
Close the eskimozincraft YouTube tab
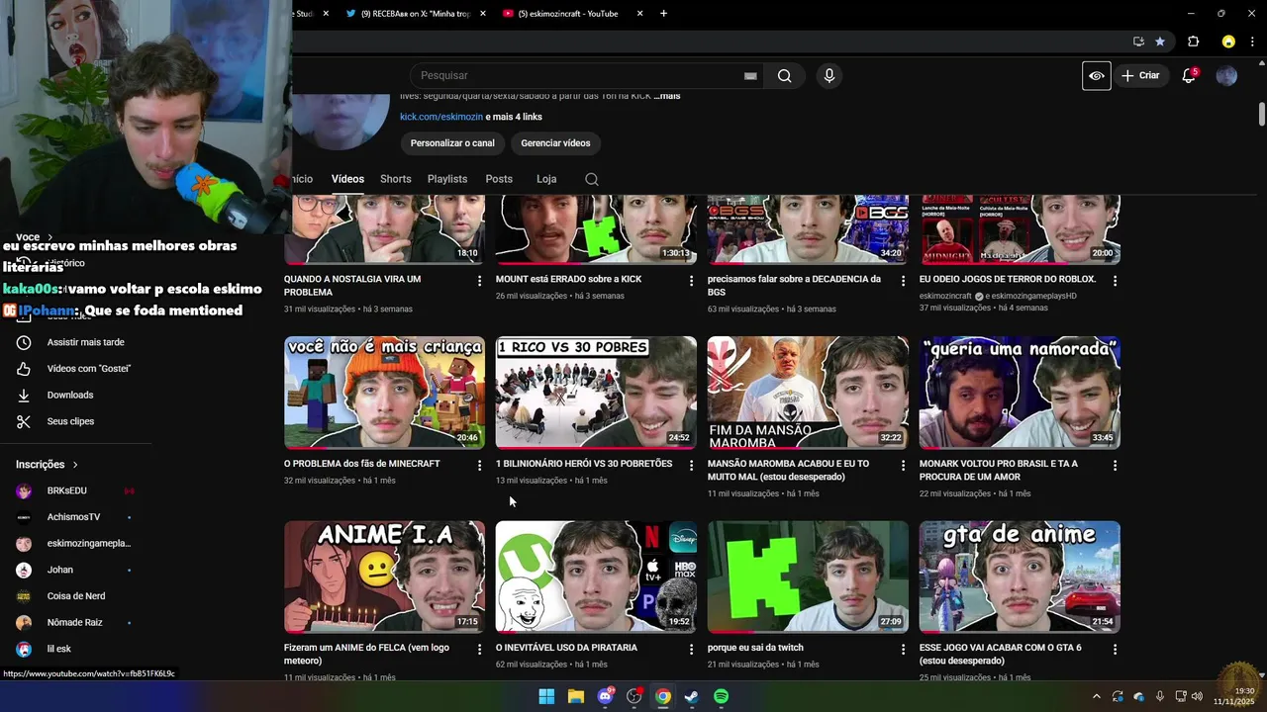[639, 14]
